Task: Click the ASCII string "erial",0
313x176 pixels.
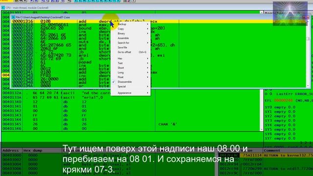Action: click(x=92, y=97)
